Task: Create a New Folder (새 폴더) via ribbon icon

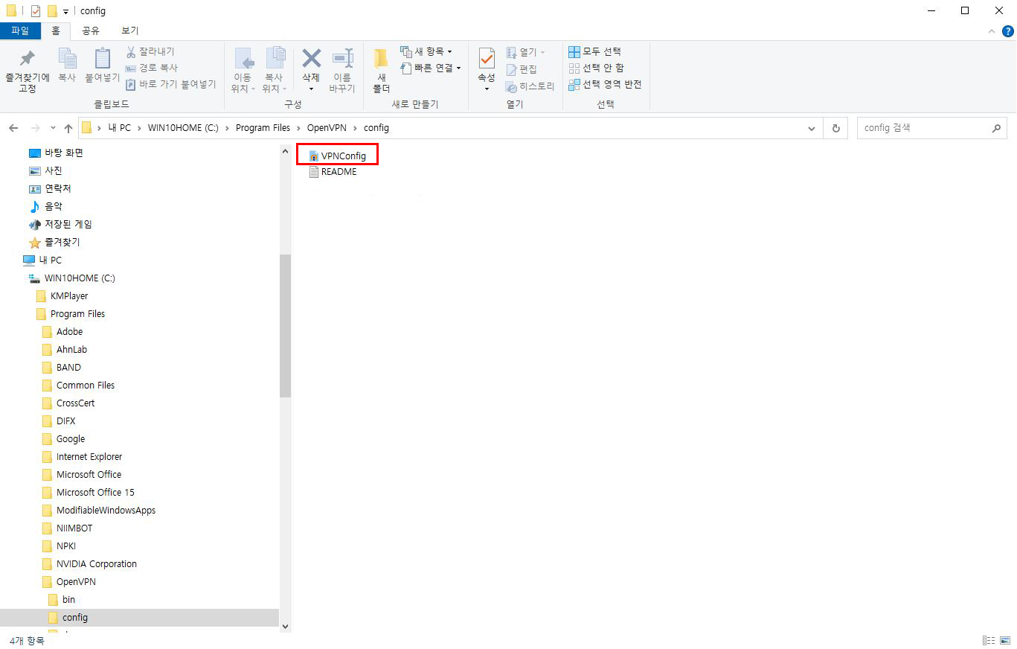Action: (381, 60)
